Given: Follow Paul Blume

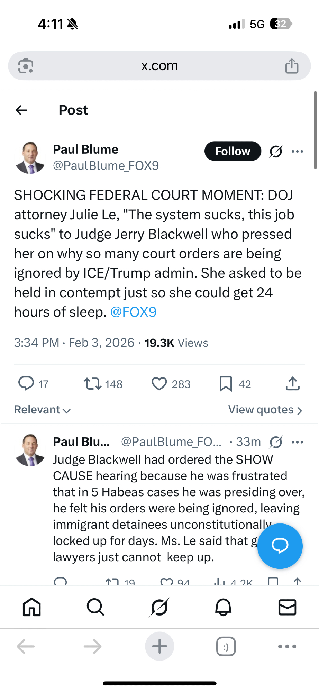Looking at the screenshot, I should [233, 151].
